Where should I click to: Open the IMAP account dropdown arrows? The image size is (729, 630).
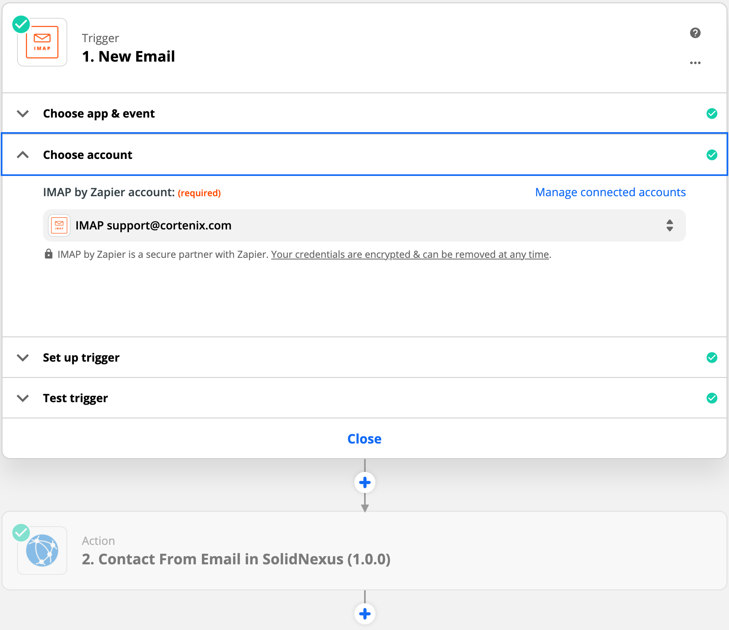coord(670,225)
